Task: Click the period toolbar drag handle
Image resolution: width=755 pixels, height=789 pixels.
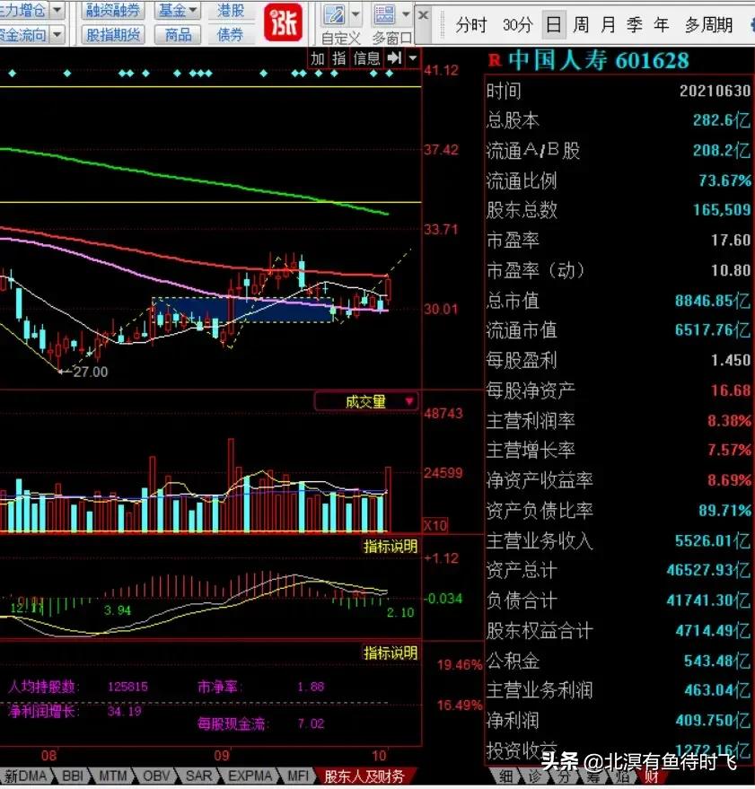Action: [x=442, y=23]
